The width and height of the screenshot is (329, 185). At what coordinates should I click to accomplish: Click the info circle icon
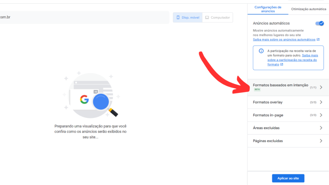261,51
